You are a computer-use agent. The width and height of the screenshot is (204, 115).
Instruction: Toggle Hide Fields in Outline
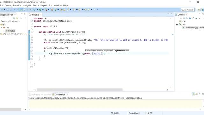tap(190, 19)
